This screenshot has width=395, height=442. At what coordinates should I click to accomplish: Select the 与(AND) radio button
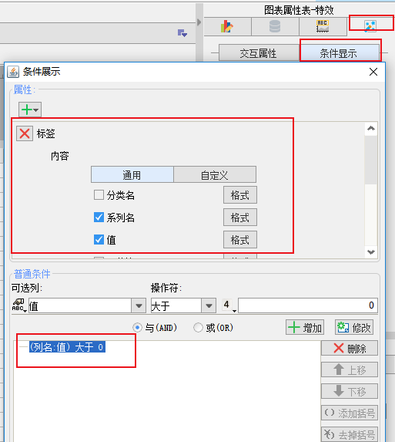tap(137, 328)
